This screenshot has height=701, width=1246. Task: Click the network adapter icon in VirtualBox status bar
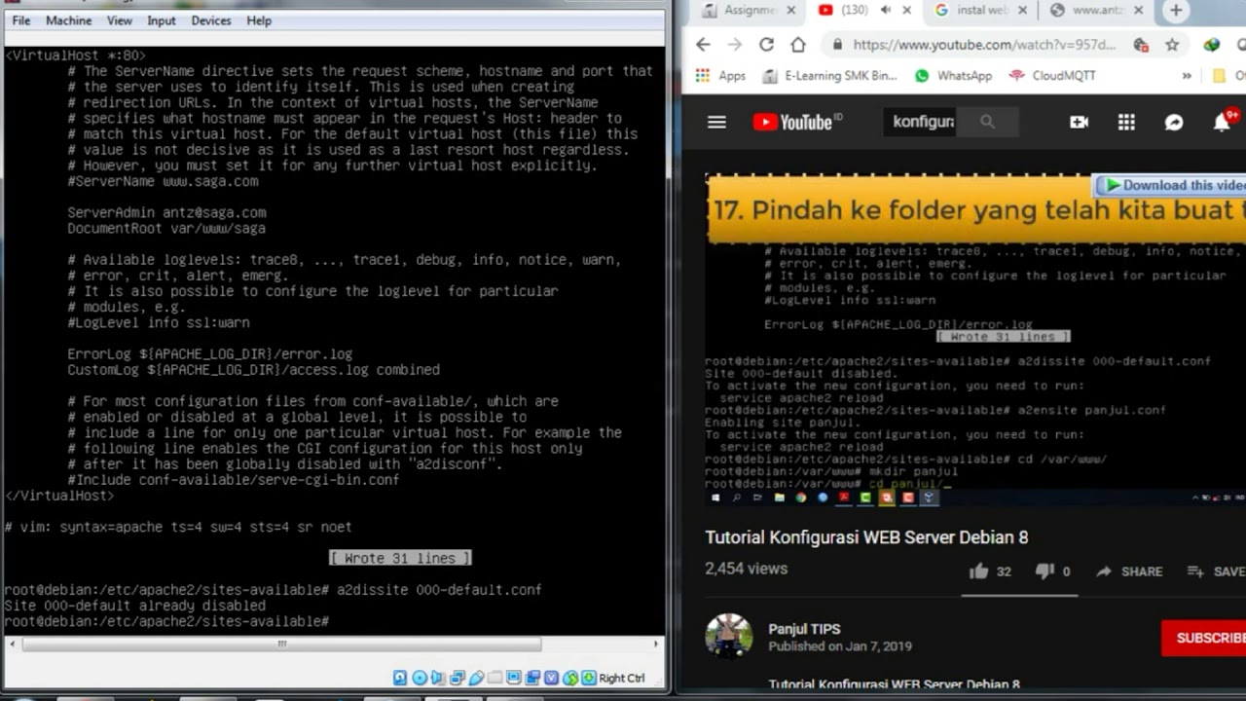pyautogui.click(x=458, y=678)
